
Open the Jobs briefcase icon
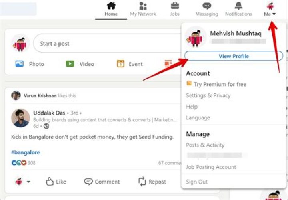(175, 6)
